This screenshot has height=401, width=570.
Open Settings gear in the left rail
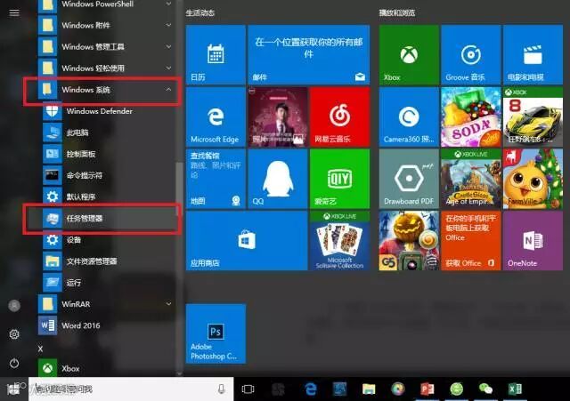(x=14, y=334)
